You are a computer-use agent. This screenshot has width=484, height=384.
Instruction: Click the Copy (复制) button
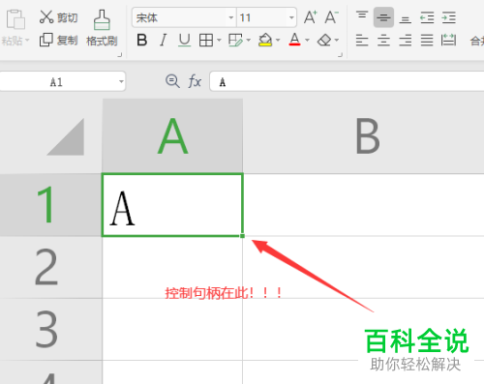[58, 41]
